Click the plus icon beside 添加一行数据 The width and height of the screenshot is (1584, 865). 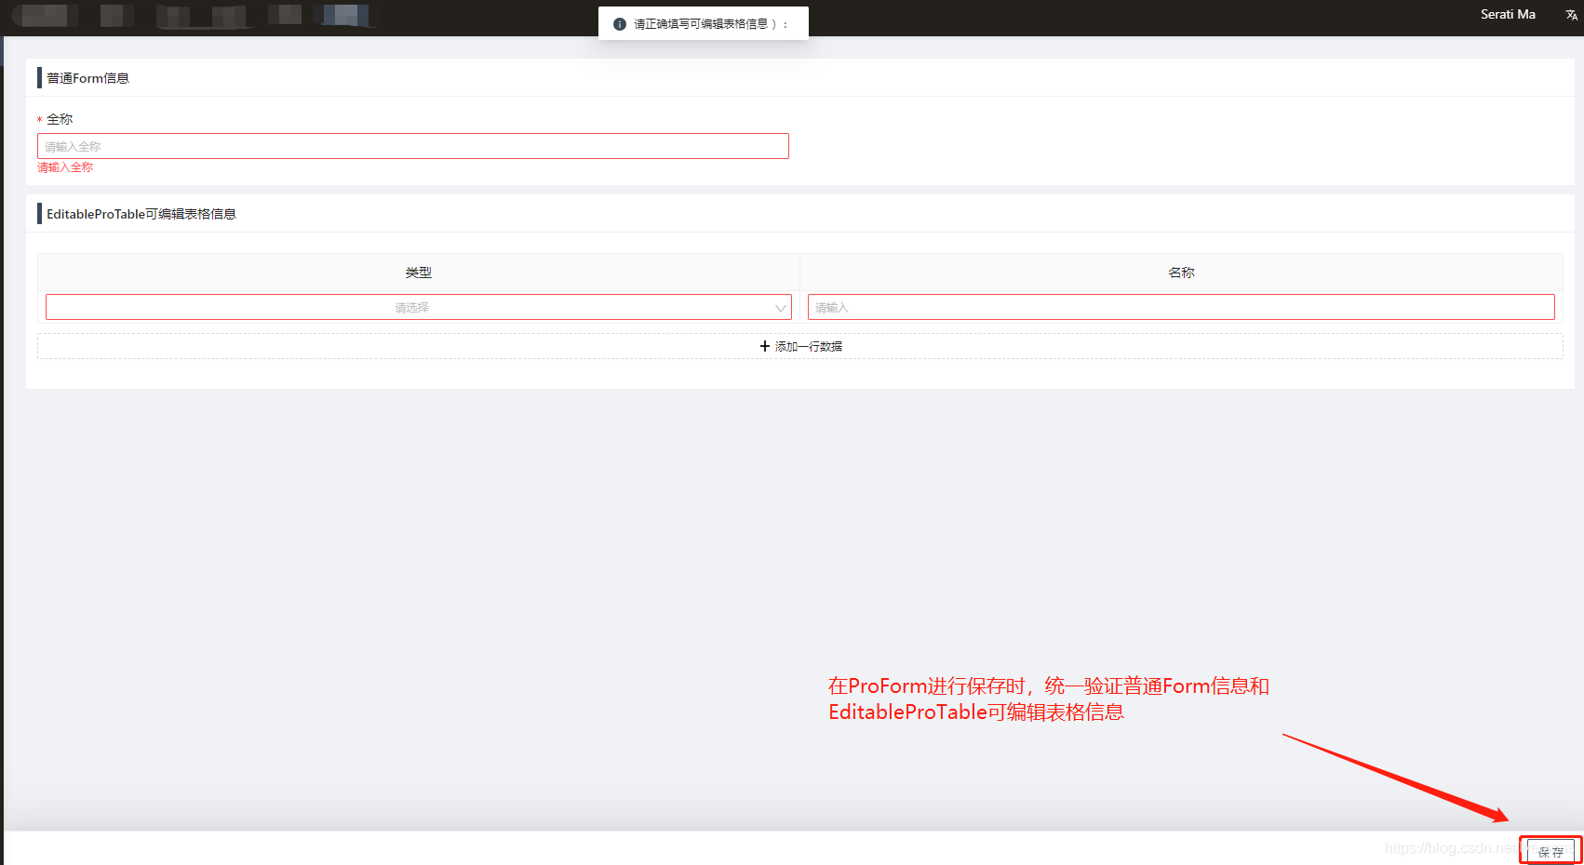point(764,345)
